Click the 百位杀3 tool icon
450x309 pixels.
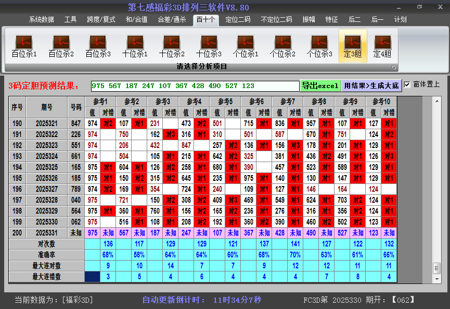click(97, 42)
